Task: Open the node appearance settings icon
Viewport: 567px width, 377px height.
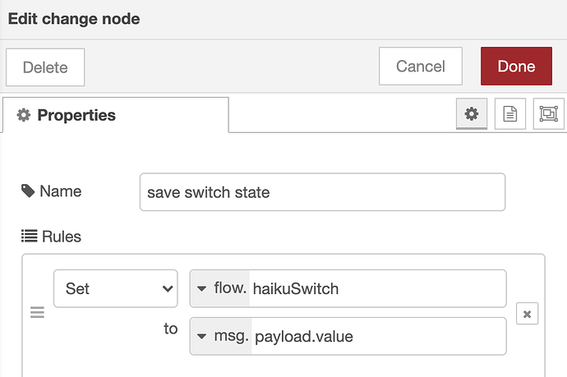Action: tap(549, 114)
